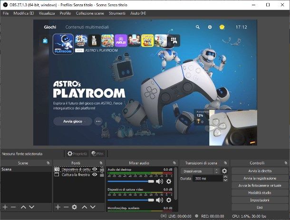
Task: Toggle visibility of Cattura la finestra source
Action: [95, 174]
